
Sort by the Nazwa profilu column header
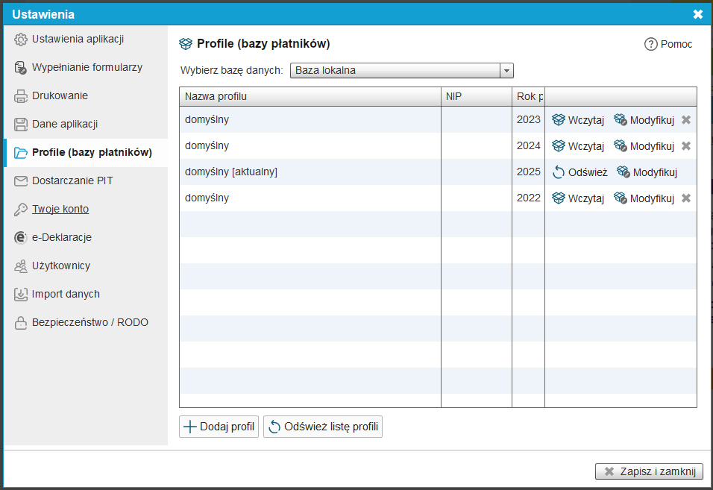(310, 97)
